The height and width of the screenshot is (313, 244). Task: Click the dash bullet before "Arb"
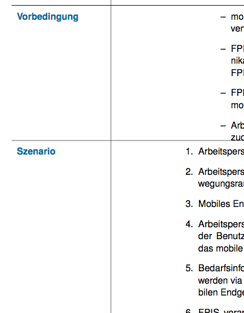tap(223, 126)
